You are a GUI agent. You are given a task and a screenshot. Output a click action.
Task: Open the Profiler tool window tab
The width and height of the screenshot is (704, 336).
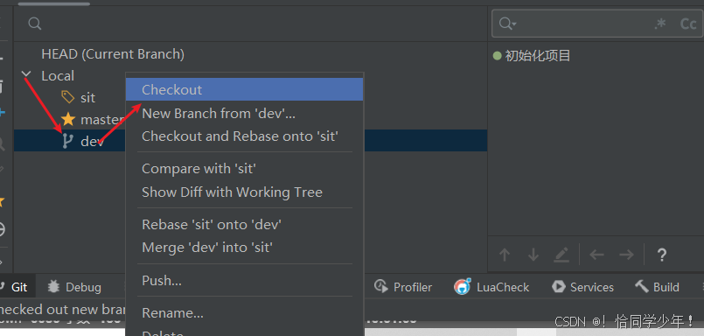coord(403,288)
